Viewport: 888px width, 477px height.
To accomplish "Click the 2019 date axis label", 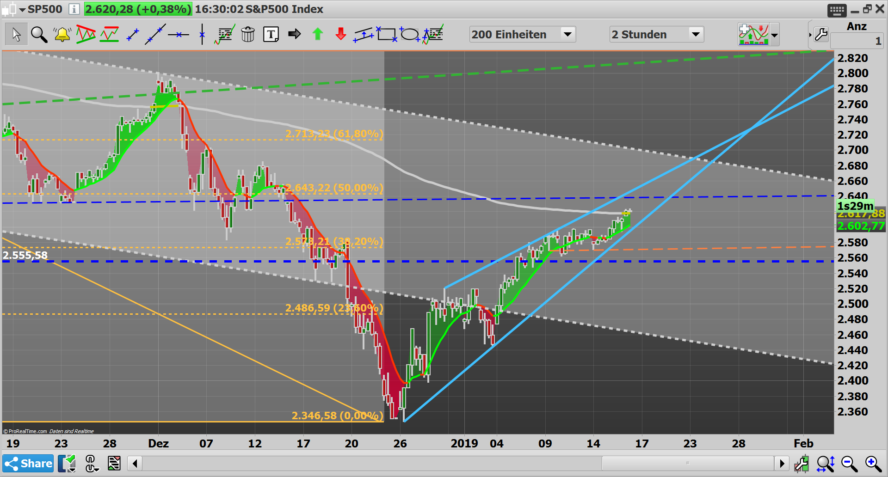I will (464, 443).
